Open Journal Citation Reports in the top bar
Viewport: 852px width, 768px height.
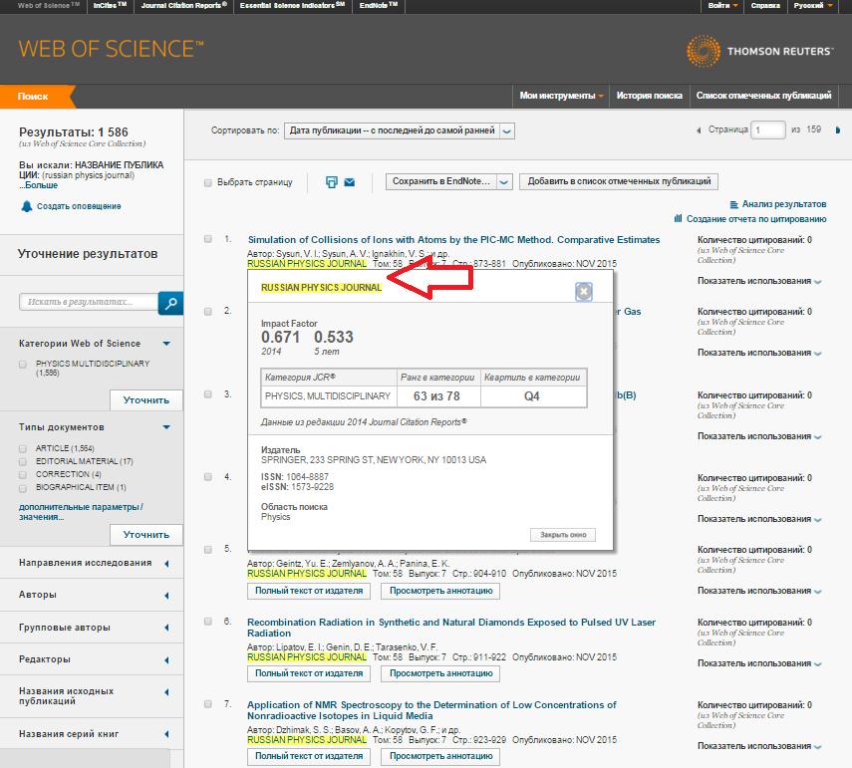click(x=183, y=5)
